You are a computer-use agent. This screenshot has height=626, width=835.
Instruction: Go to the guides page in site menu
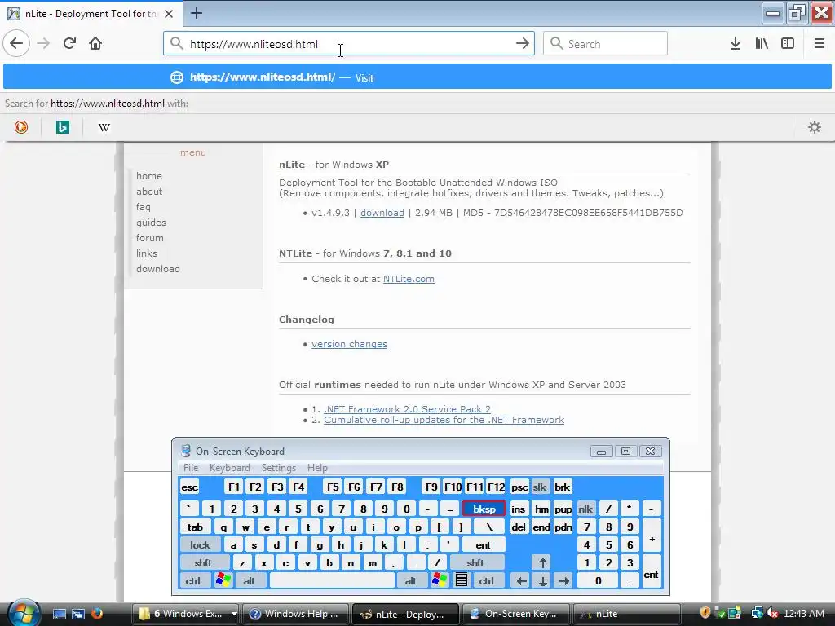pyautogui.click(x=151, y=223)
